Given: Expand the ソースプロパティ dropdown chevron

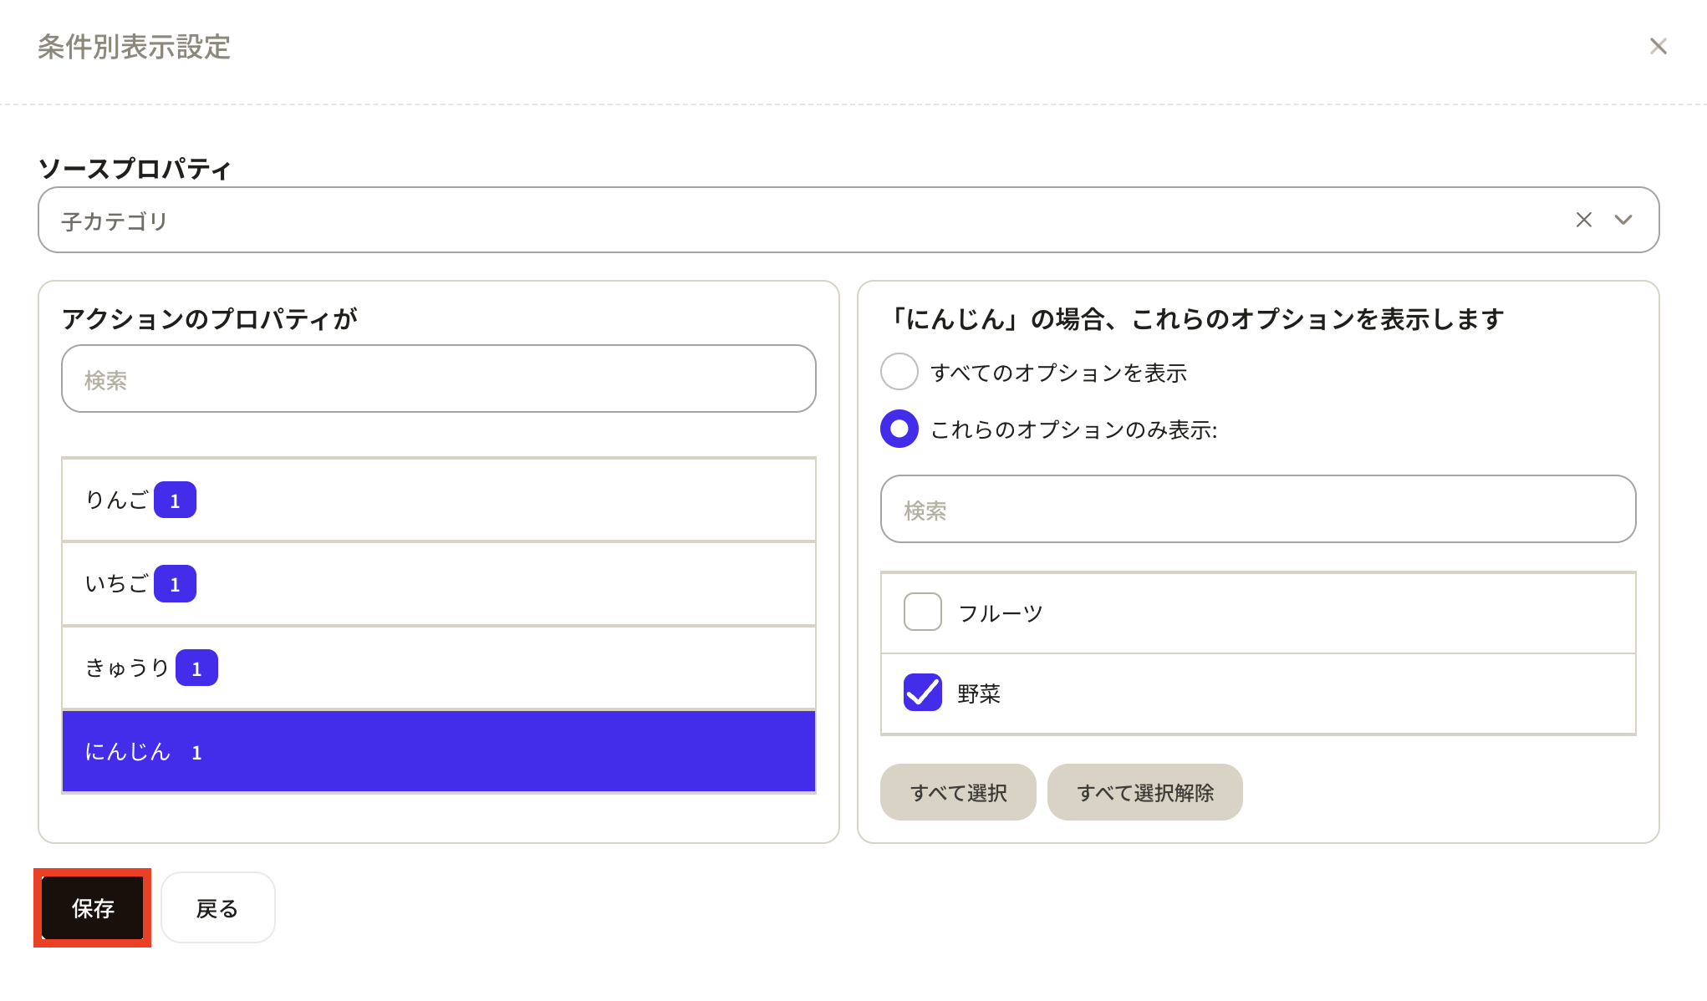Looking at the screenshot, I should tap(1623, 220).
